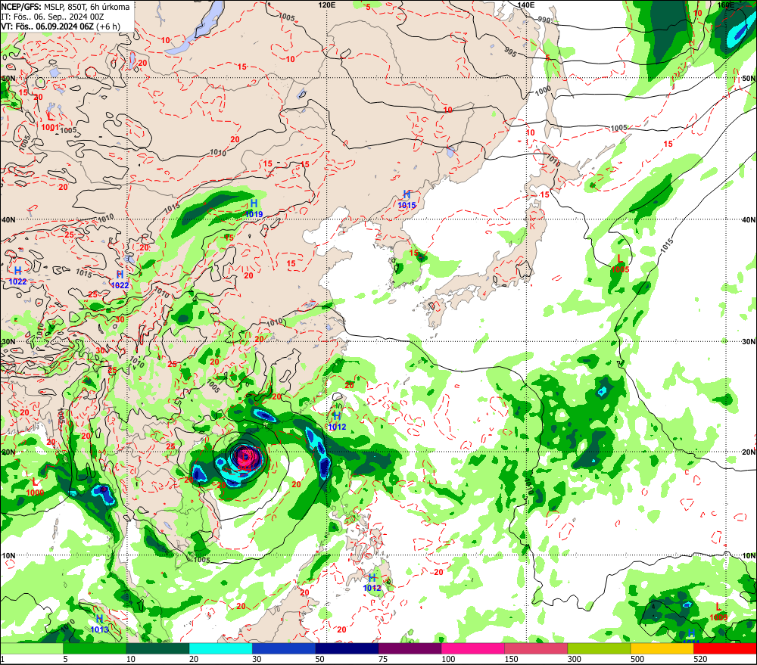Pick the olive green 300–500 legend swatch
Viewport: 757px width, 665px height.
599,648
